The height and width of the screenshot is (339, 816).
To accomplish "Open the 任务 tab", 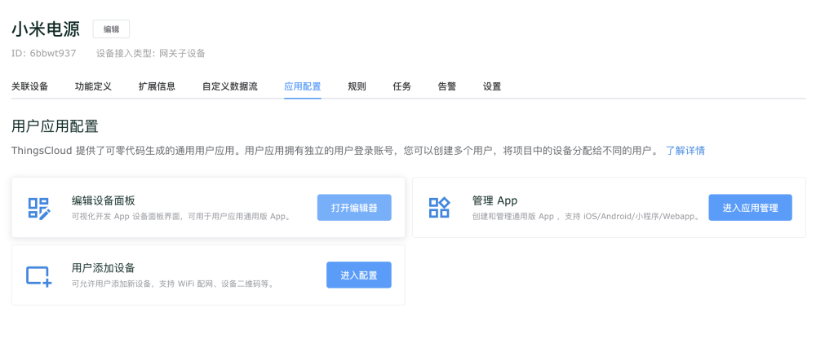I will click(401, 87).
